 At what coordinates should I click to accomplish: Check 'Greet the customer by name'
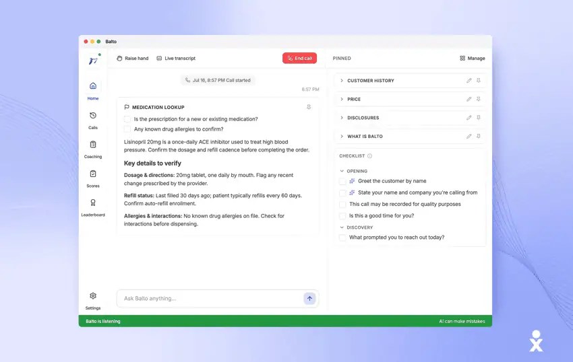click(342, 182)
